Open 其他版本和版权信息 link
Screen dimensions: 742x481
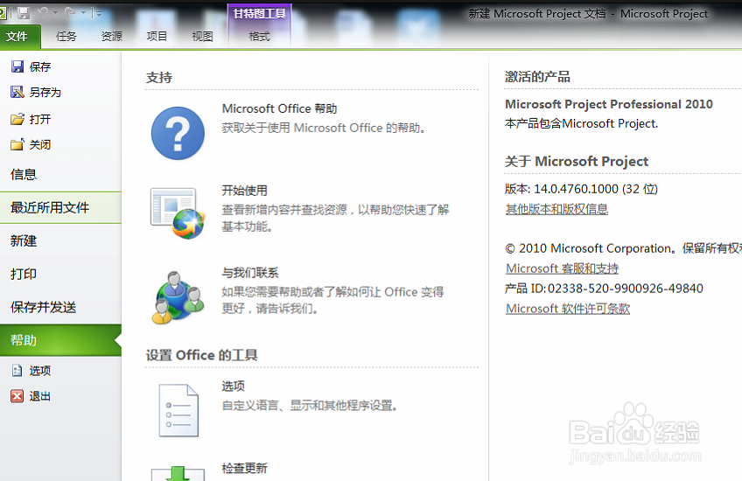(556, 209)
